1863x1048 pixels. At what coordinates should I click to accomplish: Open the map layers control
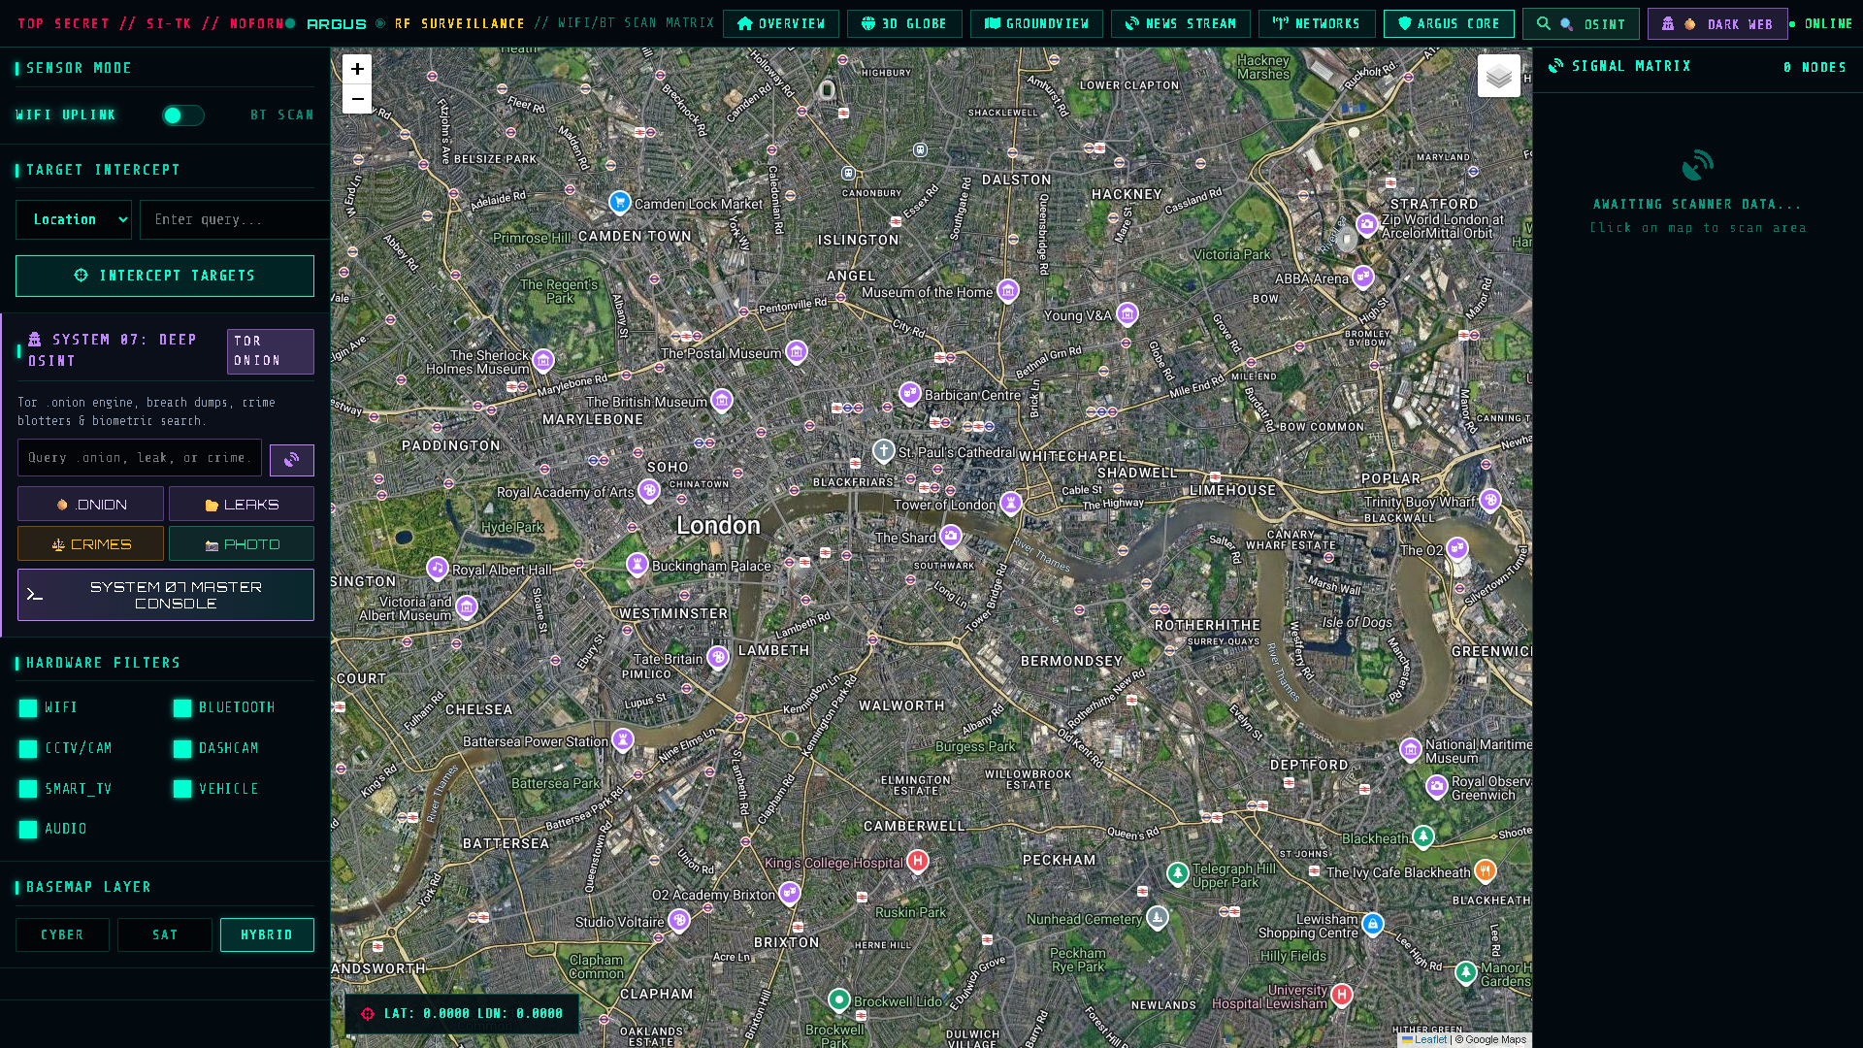pos(1498,76)
